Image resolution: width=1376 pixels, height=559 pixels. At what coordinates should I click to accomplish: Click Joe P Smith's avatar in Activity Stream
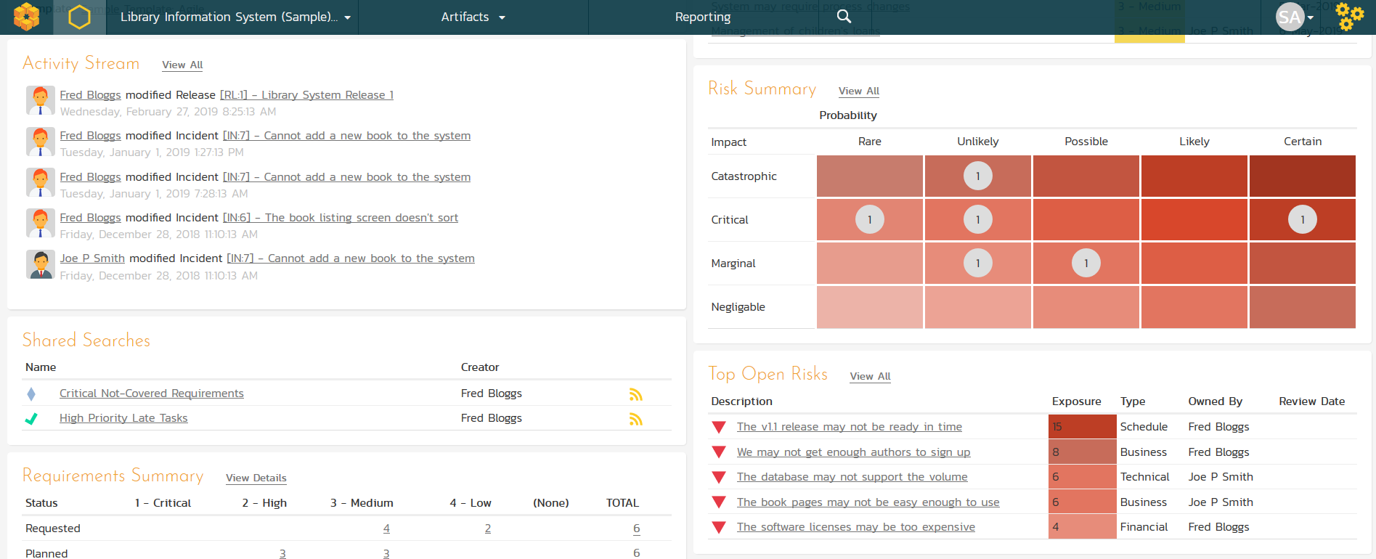(x=41, y=265)
